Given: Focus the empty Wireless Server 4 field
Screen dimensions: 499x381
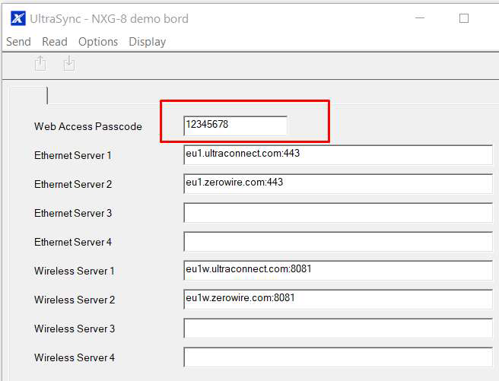Looking at the screenshot, I should [338, 357].
